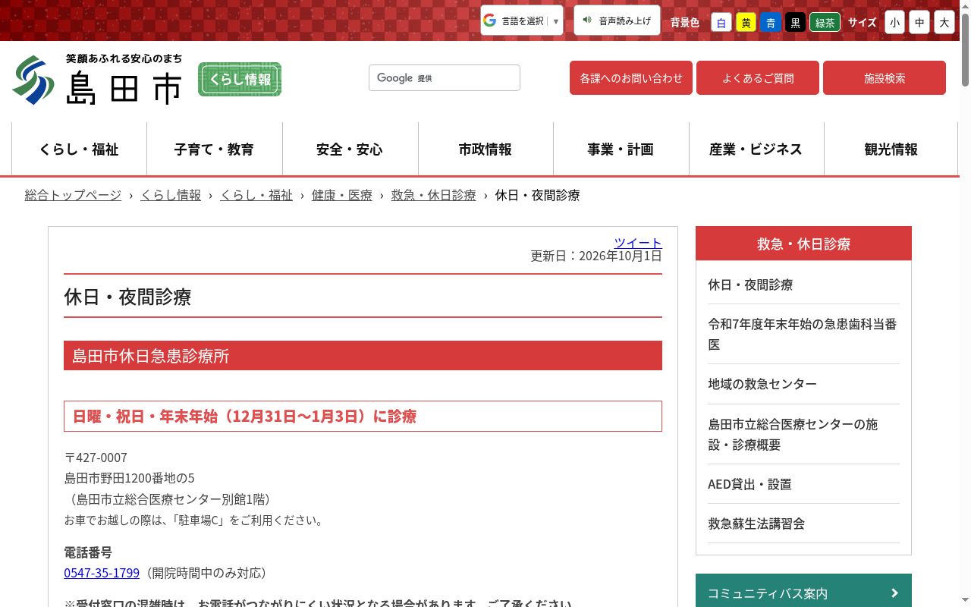
Task: Set background color to green (緑茶)
Action: tap(825, 22)
